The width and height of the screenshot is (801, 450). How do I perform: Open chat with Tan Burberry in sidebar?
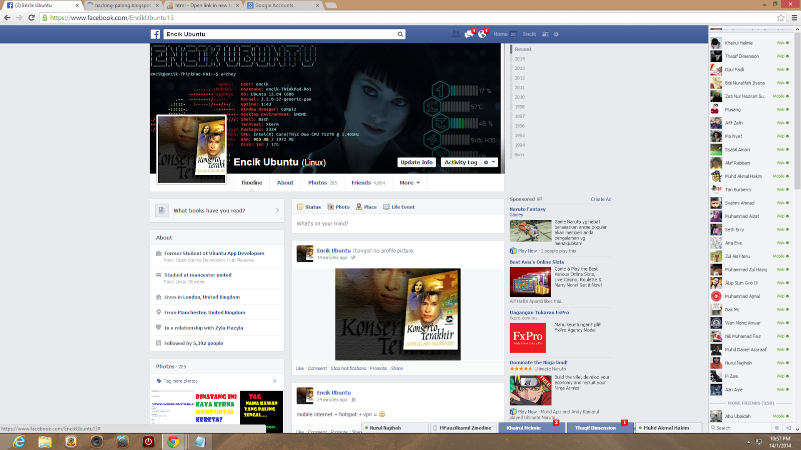pyautogui.click(x=750, y=189)
